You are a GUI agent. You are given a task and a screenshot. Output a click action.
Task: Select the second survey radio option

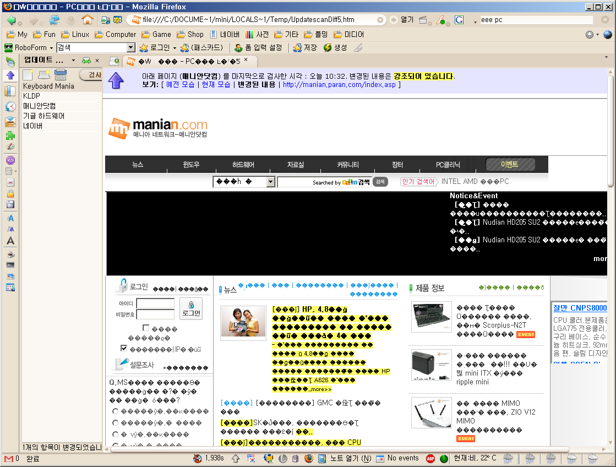tap(115, 422)
